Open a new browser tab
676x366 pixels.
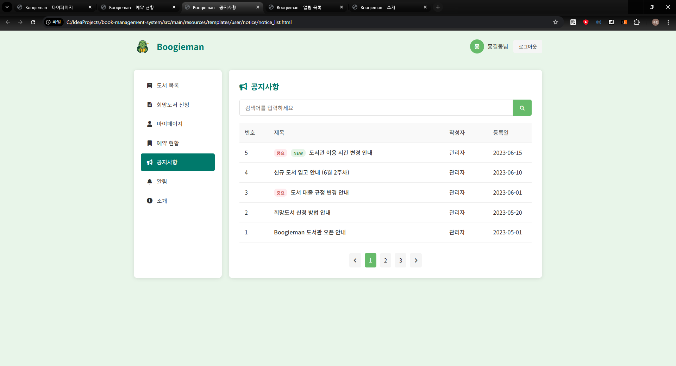(438, 7)
